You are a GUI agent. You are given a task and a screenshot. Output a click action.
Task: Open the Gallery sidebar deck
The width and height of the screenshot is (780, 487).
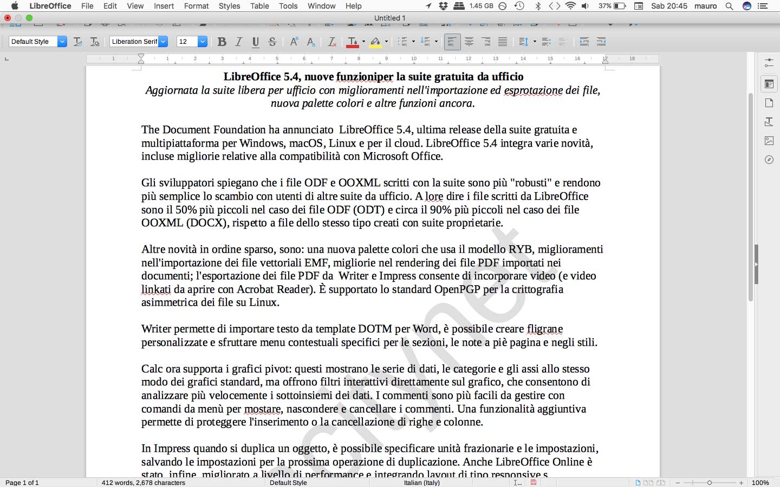pos(769,141)
